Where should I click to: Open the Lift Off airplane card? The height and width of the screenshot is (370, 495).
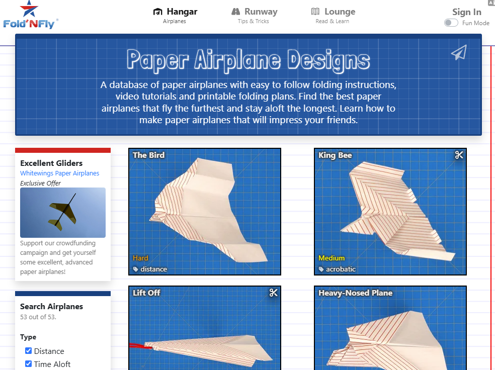pyautogui.click(x=205, y=328)
